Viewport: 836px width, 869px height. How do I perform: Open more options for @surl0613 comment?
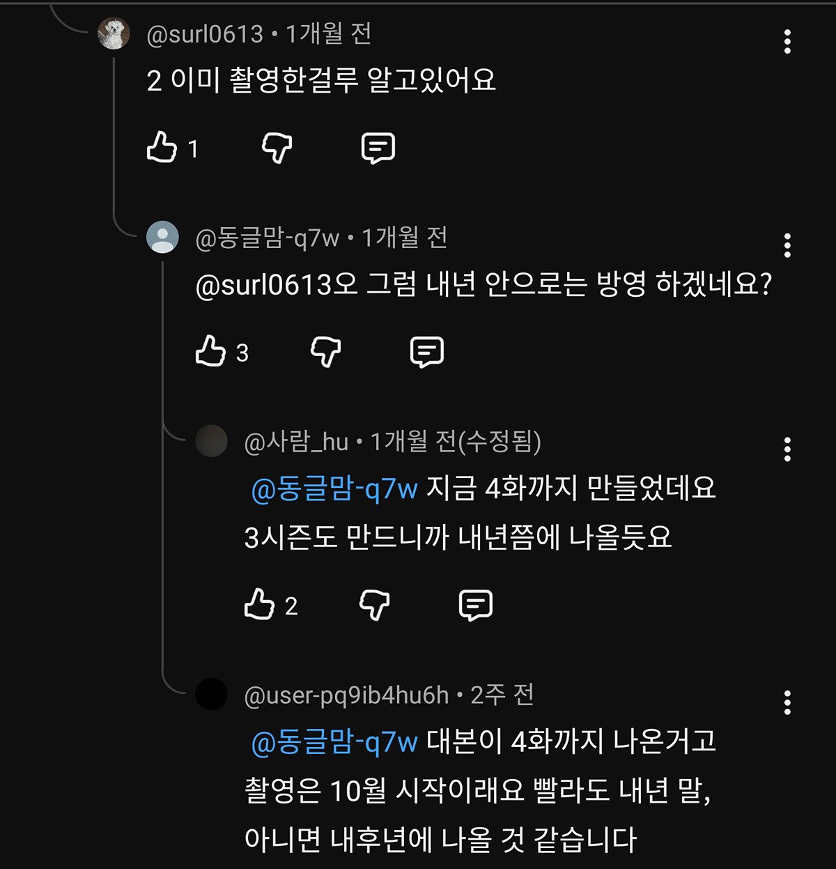787,42
